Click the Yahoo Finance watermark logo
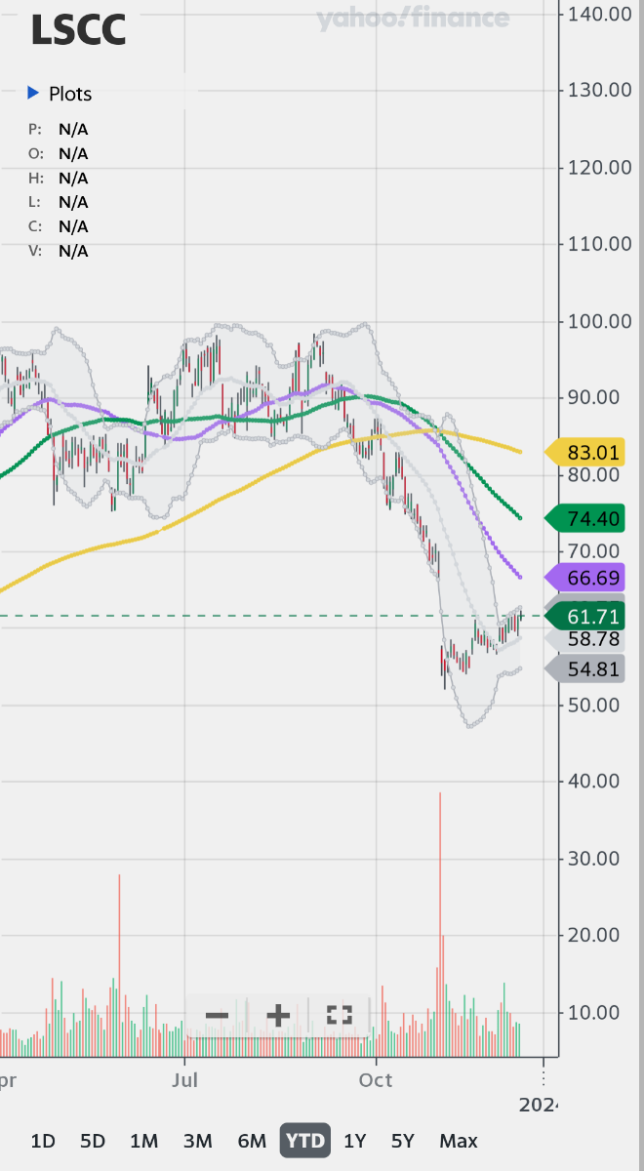Screen dimensions: 644x1171 click(413, 19)
